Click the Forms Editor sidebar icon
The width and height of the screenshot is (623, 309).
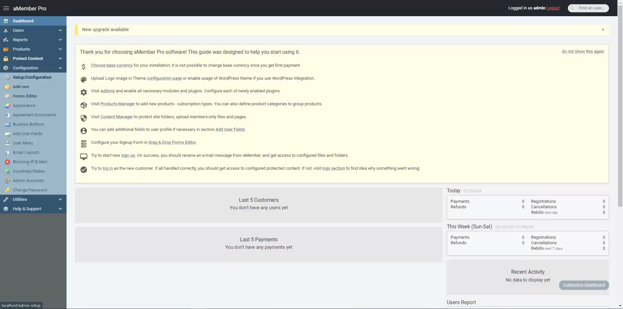point(7,96)
